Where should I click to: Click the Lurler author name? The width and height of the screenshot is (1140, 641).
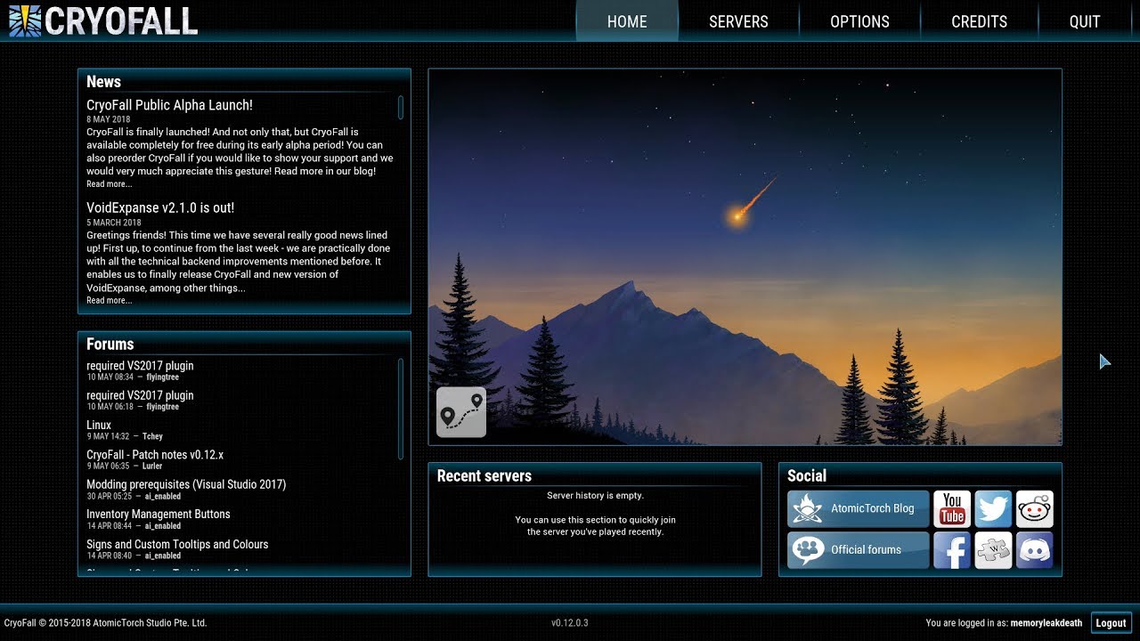click(x=152, y=466)
